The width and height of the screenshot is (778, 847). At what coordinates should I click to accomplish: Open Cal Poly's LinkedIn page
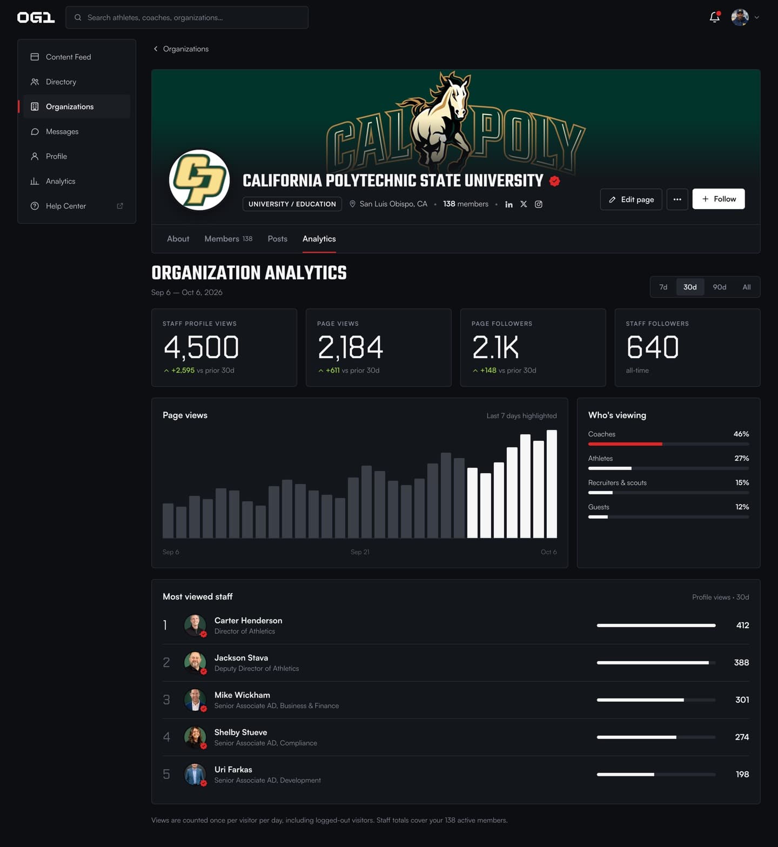click(x=508, y=204)
